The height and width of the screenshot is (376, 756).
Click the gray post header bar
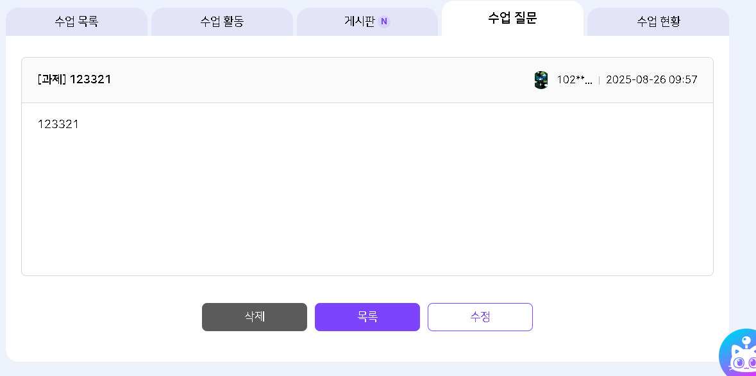coord(321,80)
